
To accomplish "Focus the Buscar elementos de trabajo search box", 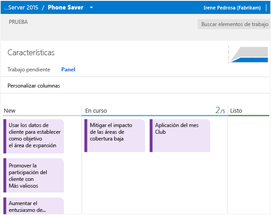I will [234, 24].
